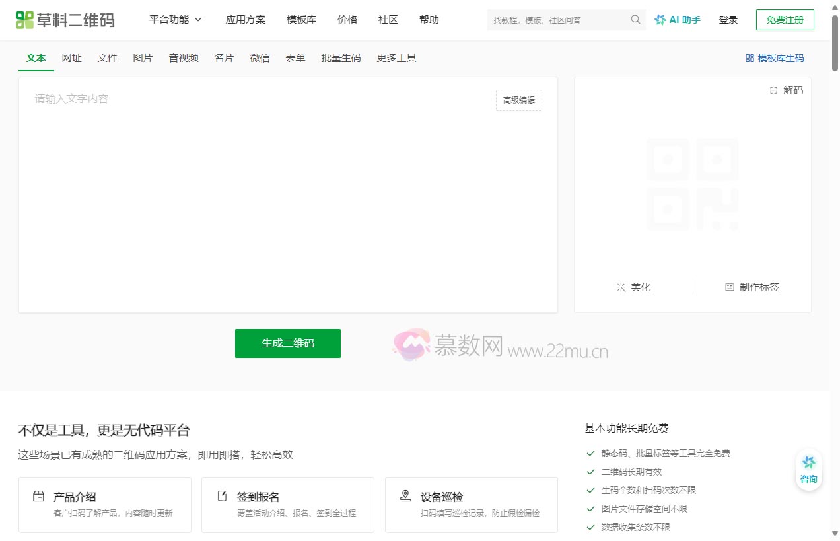Select the 批量生码 tab
The width and height of the screenshot is (840, 541).
coord(341,58)
